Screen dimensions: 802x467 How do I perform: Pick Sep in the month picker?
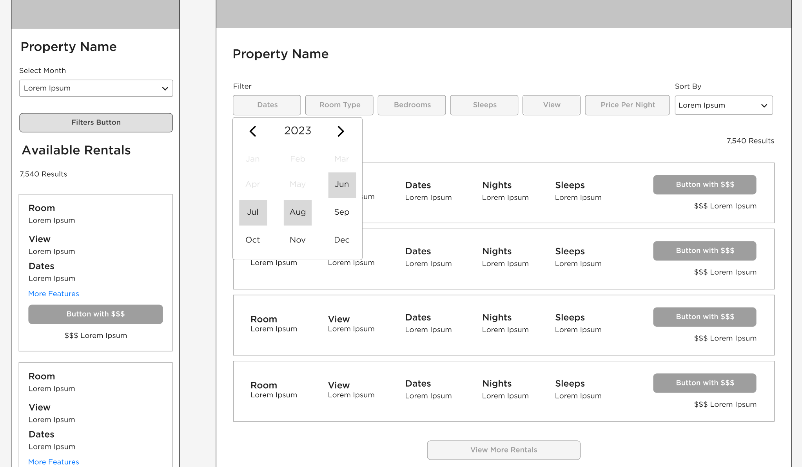coord(342,212)
